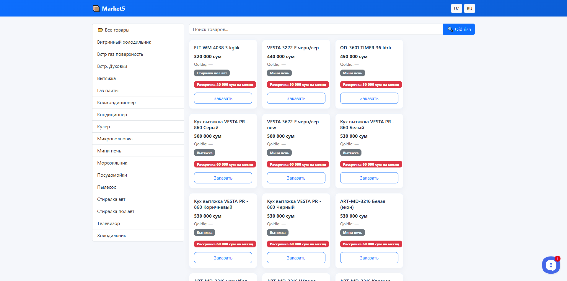Screen dimensions: 567x281
Task: Click the Market5 box logo icon
Action: [x=96, y=9]
